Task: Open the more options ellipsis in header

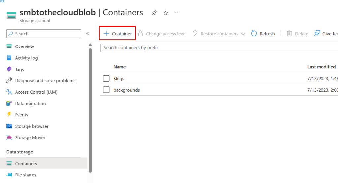Action: (x=177, y=13)
